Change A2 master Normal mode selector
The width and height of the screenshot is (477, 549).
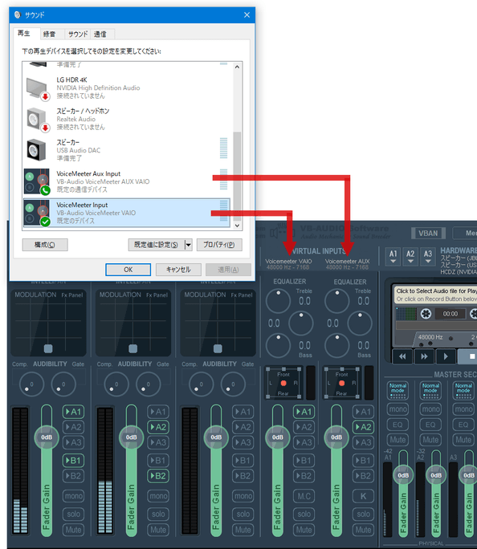tap(430, 390)
